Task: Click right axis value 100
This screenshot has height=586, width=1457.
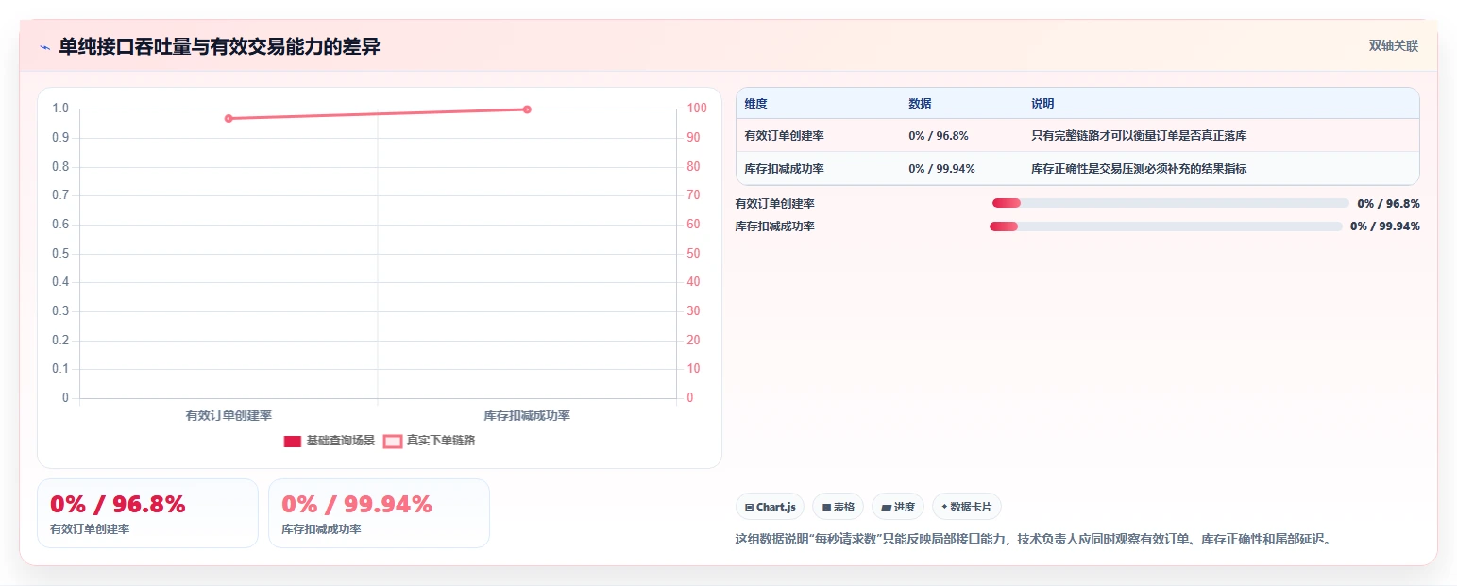Action: [x=697, y=109]
